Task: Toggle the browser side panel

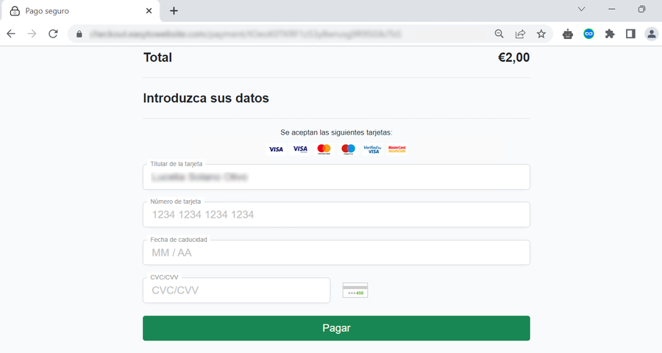Action: [x=630, y=34]
